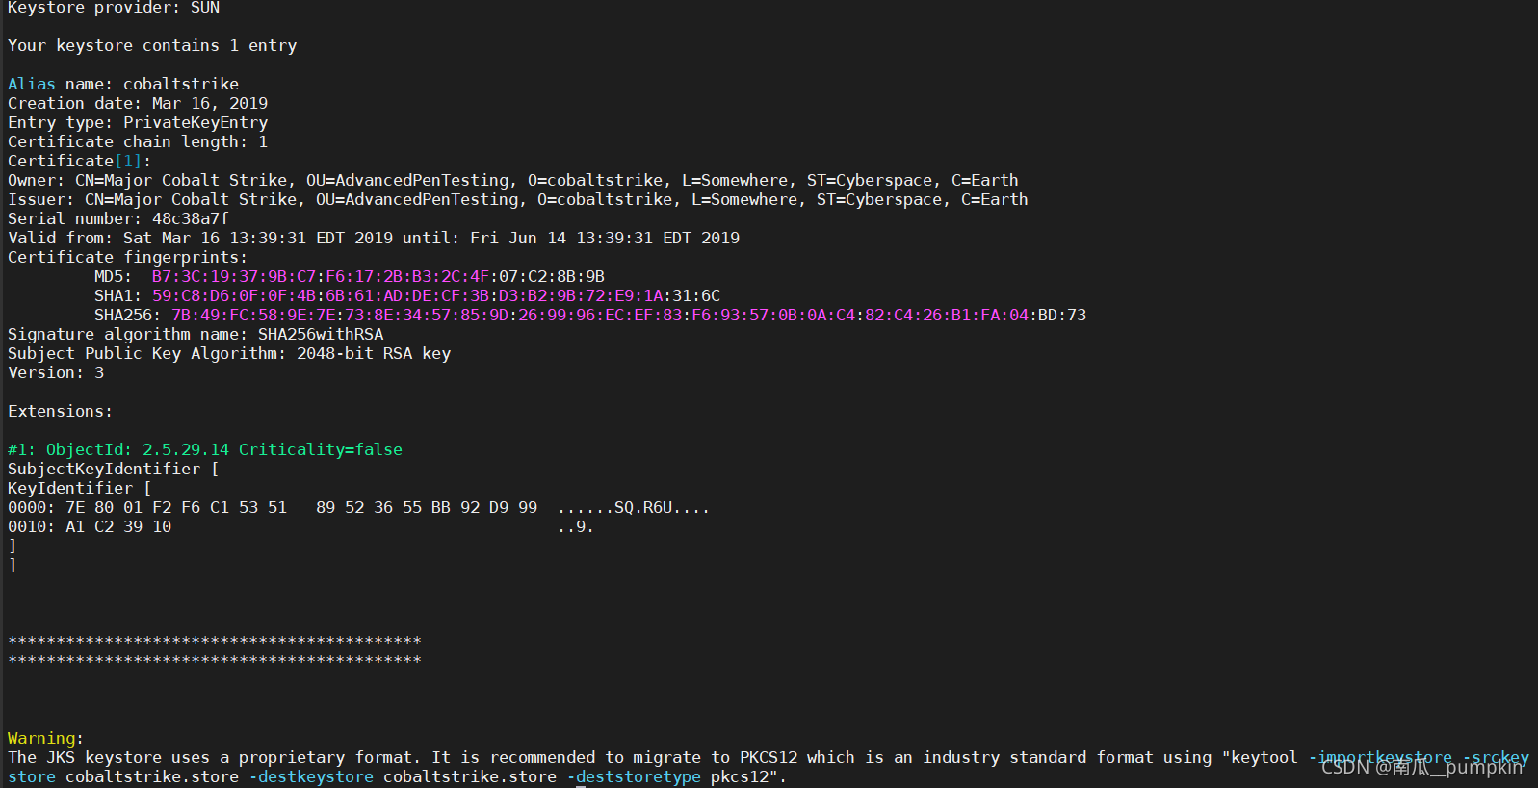Click 'Creation date: Mar 16, 2019' line
This screenshot has width=1538, height=788.
coord(138,104)
